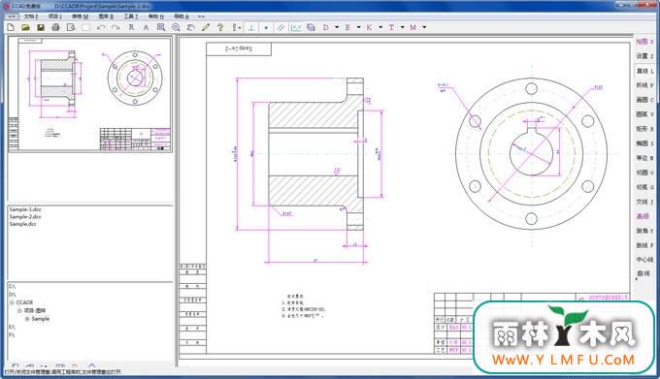Click the T toolbar letter
This screenshot has height=379, width=660.
pyautogui.click(x=391, y=27)
